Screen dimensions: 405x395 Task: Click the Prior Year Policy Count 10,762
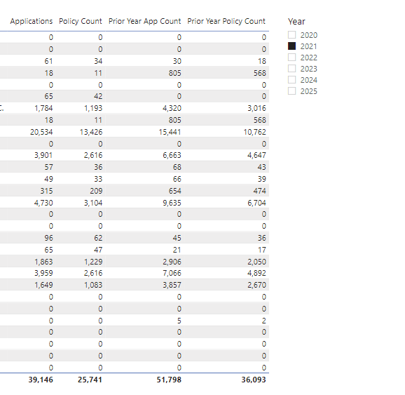tap(254, 132)
